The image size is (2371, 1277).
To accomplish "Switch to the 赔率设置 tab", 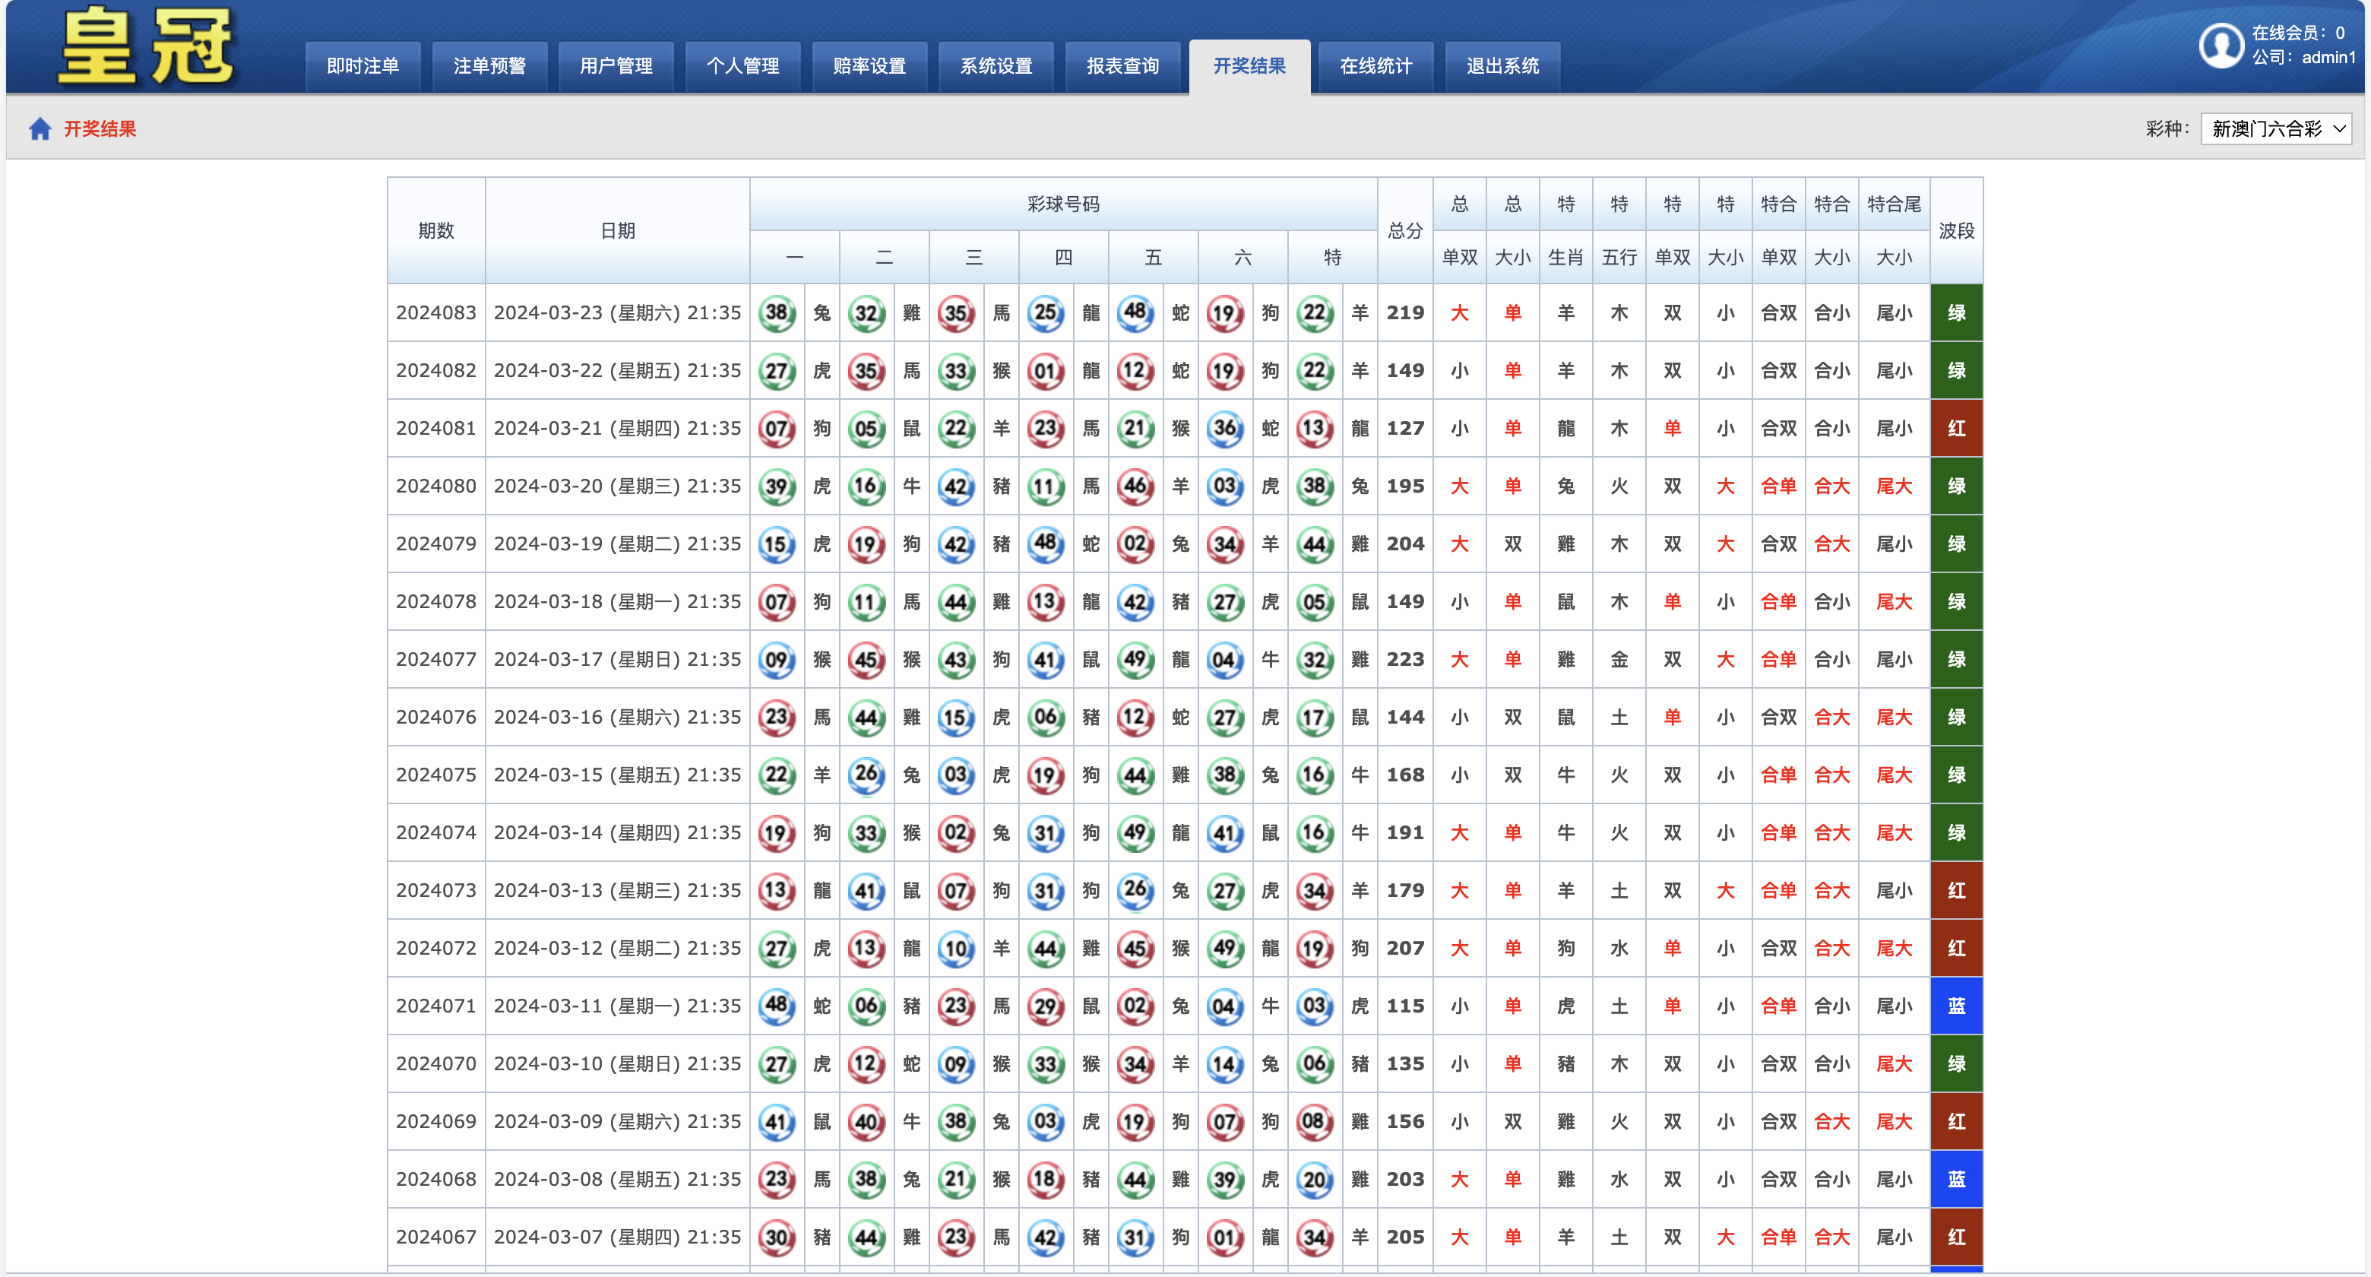I will pyautogui.click(x=869, y=66).
